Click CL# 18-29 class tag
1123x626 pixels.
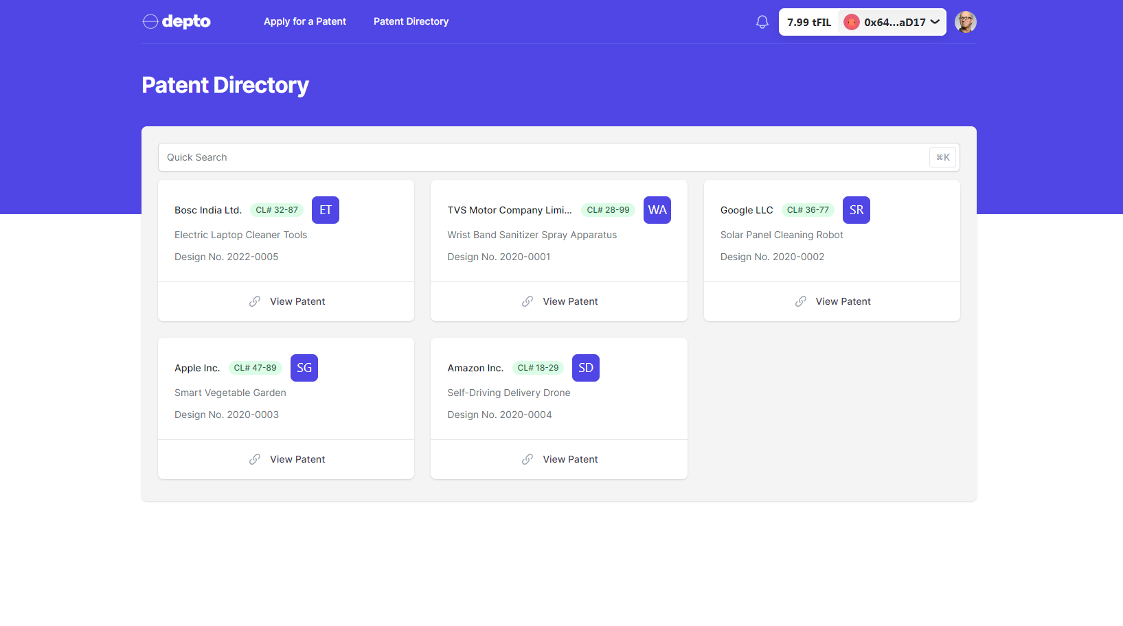[538, 368]
